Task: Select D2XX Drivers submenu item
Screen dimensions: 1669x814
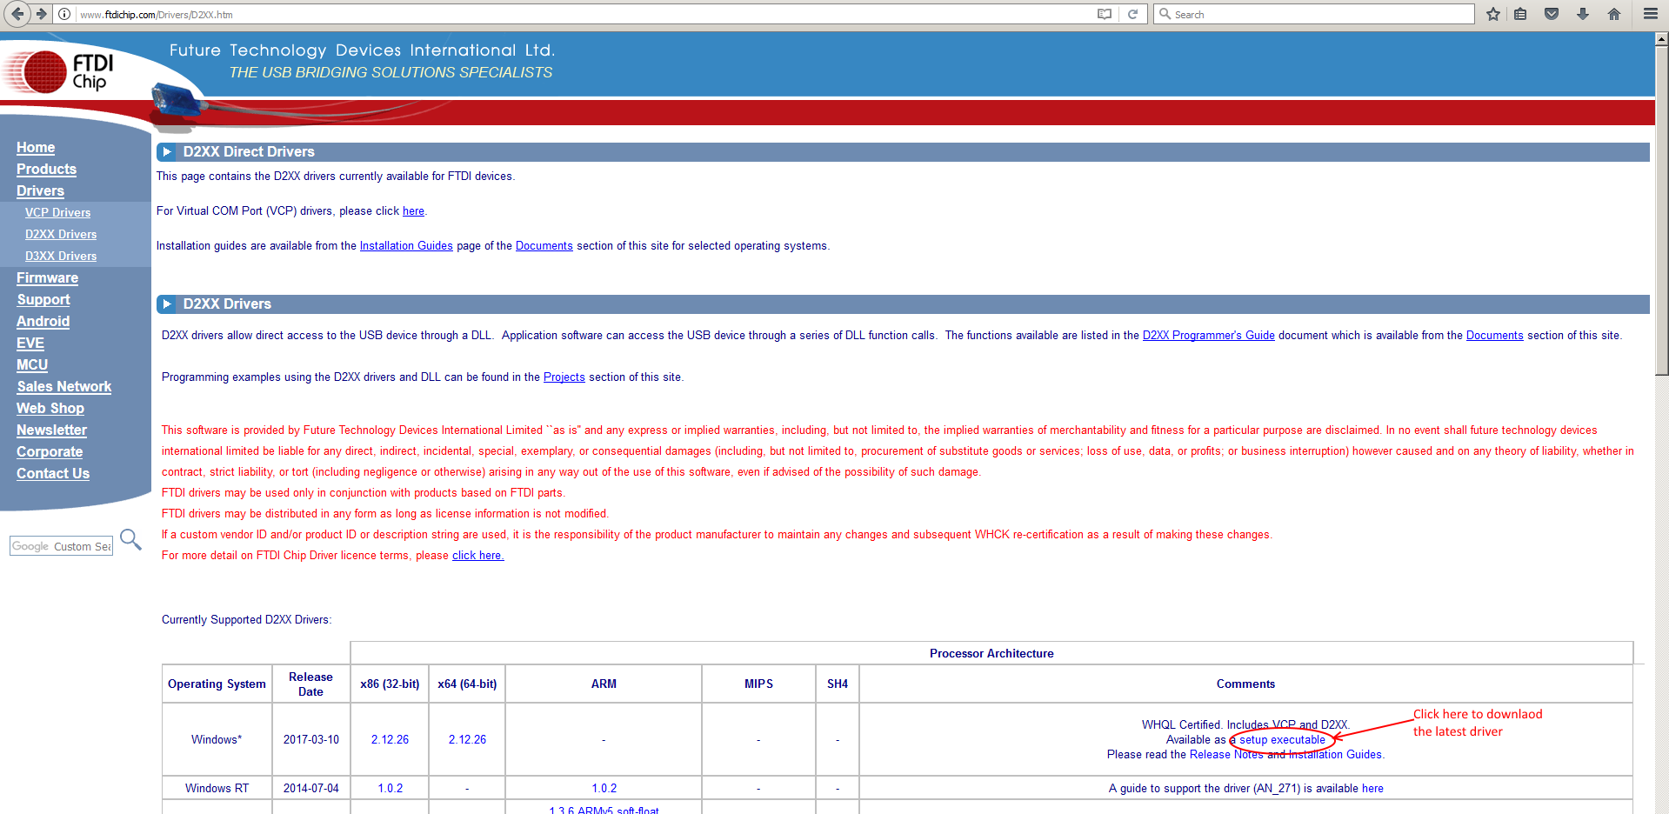Action: pyautogui.click(x=61, y=235)
